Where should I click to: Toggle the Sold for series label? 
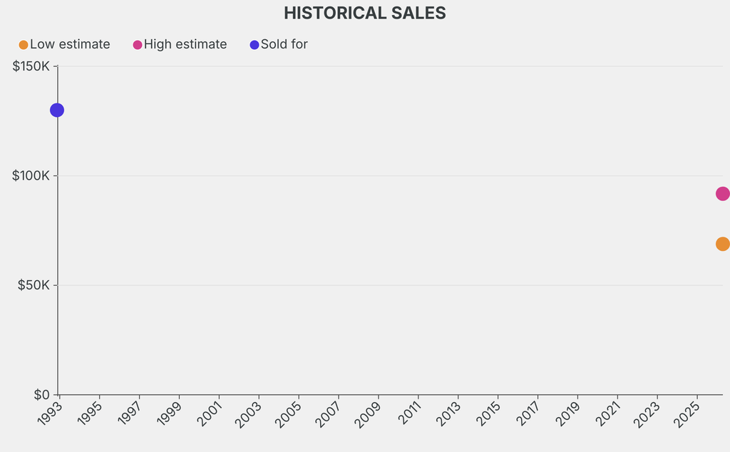[x=284, y=44]
